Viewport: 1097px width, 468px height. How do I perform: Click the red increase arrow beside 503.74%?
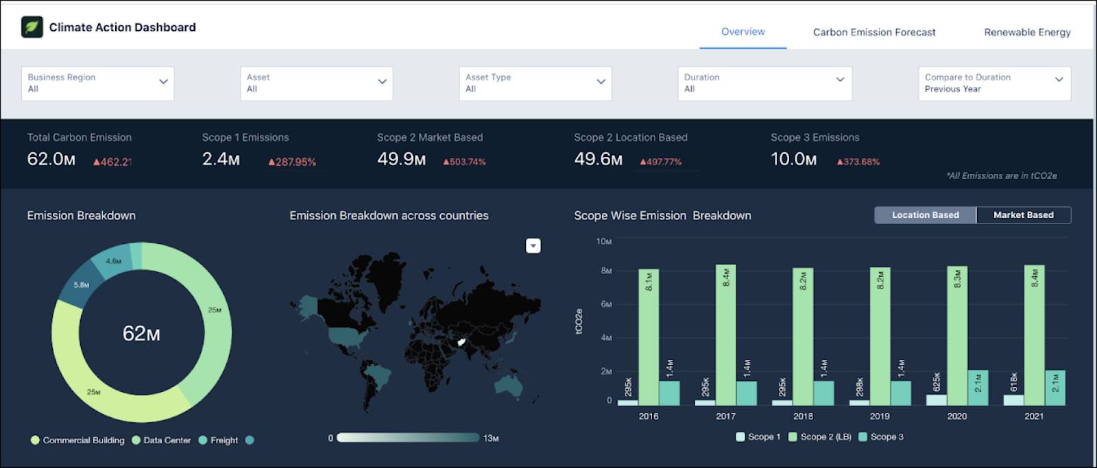coord(446,162)
